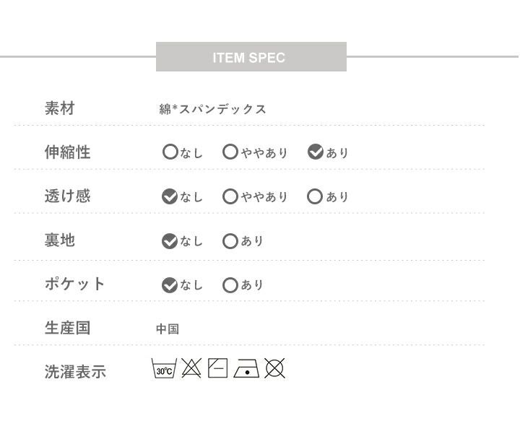Select ポケット あり radio option
Screen dimensions: 520x439
point(230,285)
